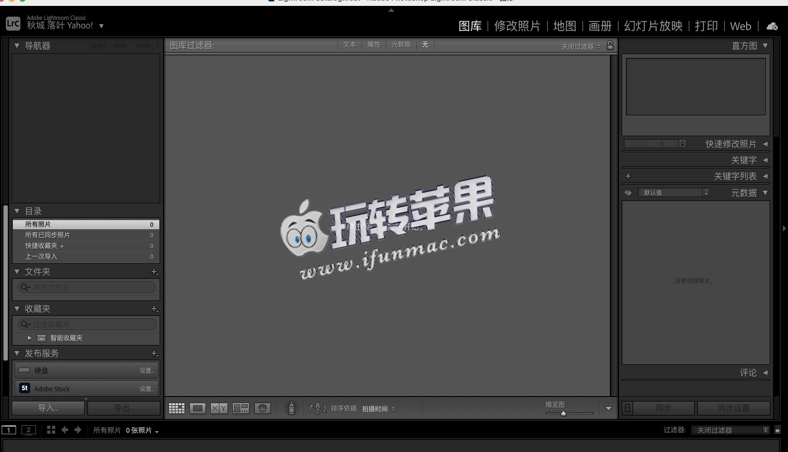This screenshot has width=788, height=452.
Task: Click 设置 for 硬盘 service
Action: tap(146, 370)
